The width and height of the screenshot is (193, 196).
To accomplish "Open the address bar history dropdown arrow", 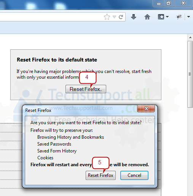I will click(x=114, y=17).
